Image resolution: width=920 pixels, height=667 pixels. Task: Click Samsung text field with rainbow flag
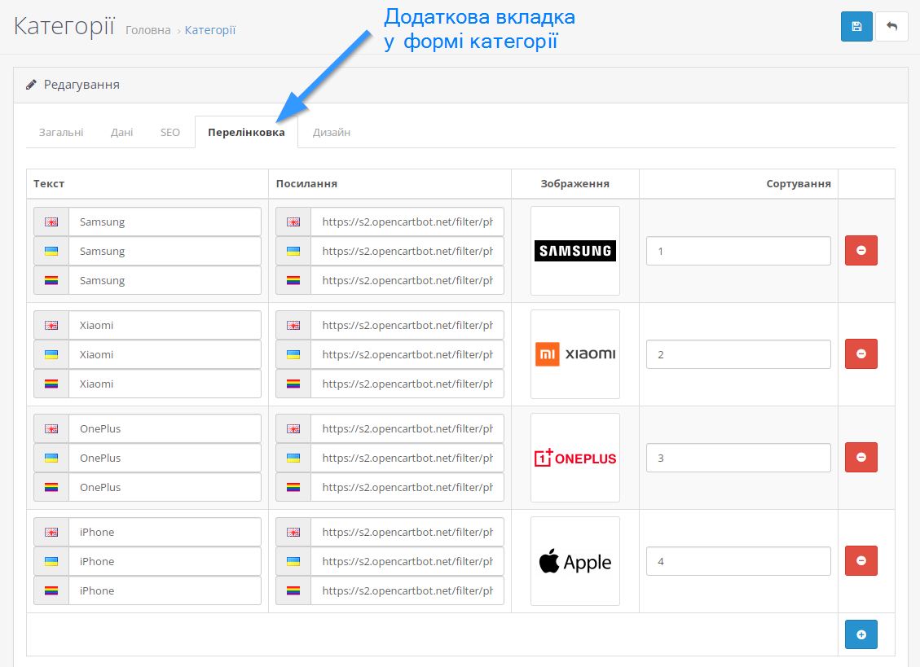pyautogui.click(x=165, y=280)
